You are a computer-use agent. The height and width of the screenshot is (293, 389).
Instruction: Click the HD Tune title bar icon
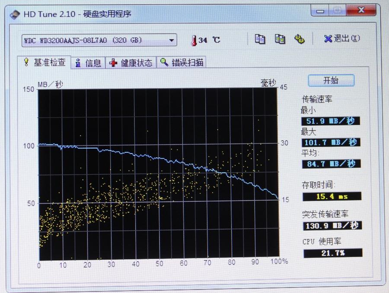(x=15, y=14)
